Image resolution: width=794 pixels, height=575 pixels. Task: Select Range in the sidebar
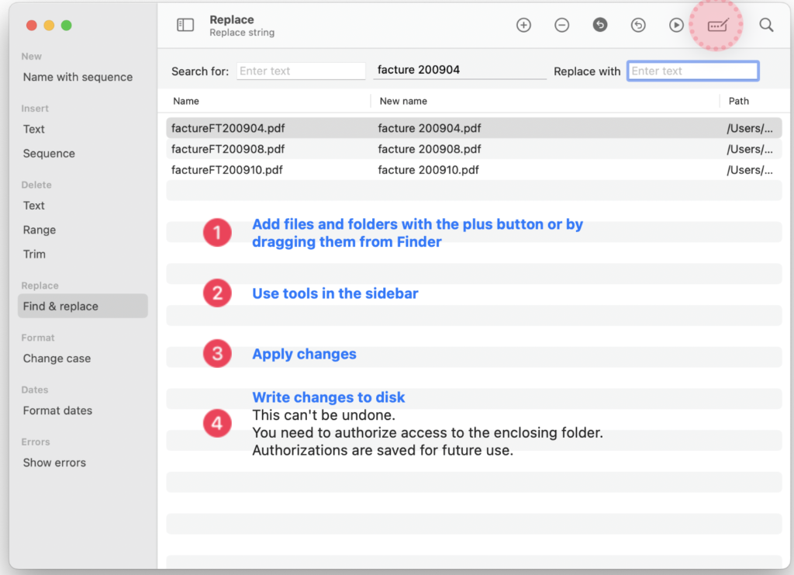click(x=40, y=230)
